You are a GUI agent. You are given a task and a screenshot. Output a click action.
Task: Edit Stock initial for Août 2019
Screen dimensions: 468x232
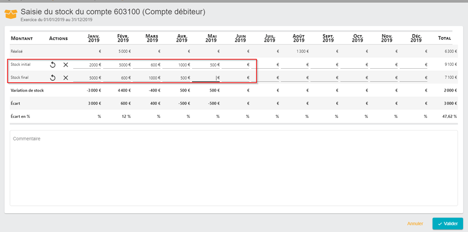pos(295,64)
